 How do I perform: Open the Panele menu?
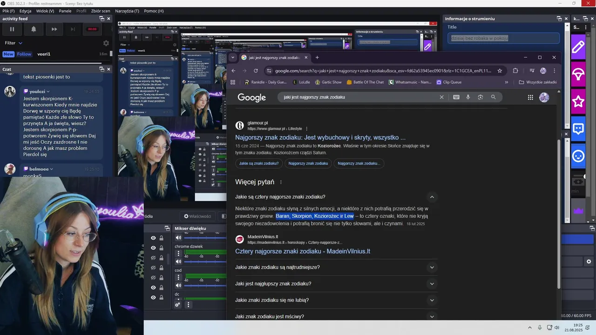(x=65, y=11)
